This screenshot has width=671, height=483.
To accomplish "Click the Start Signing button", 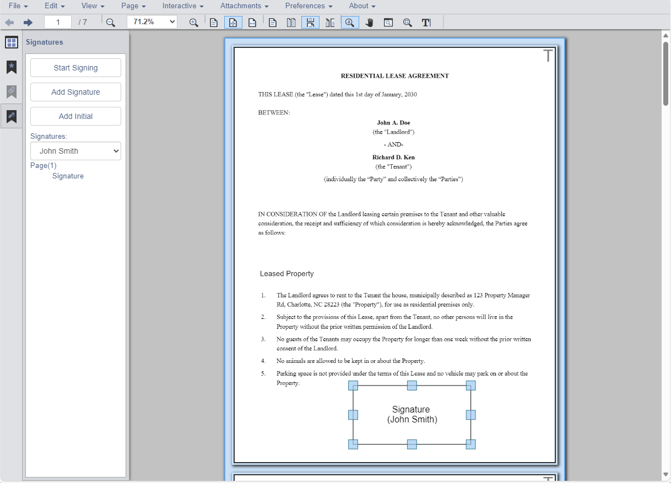I will point(75,68).
